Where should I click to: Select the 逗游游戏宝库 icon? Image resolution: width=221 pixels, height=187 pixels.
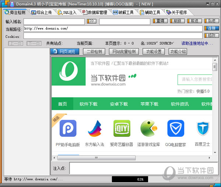[x=149, y=129]
